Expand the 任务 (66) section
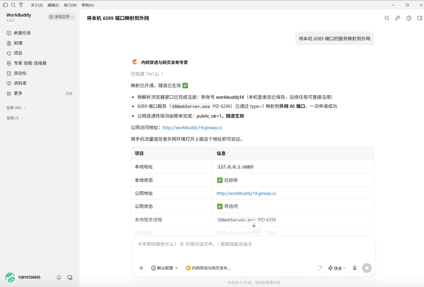424x287 pixels. [x=16, y=108]
